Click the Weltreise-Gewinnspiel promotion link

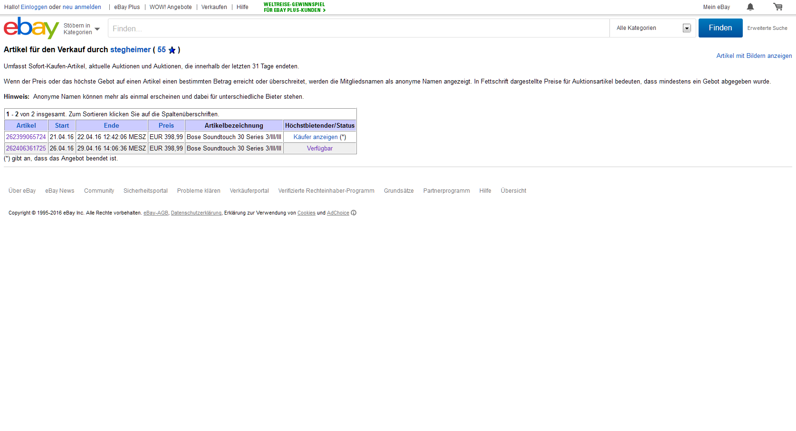(x=295, y=7)
